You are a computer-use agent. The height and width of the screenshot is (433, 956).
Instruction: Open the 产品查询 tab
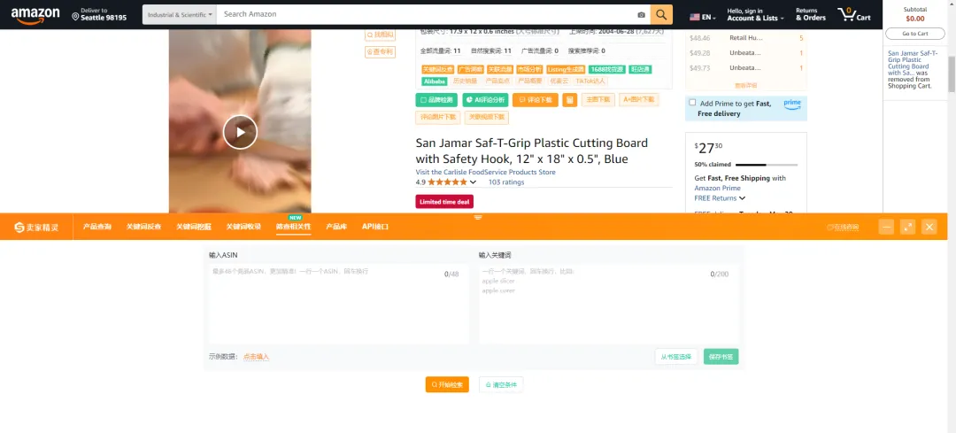97,227
